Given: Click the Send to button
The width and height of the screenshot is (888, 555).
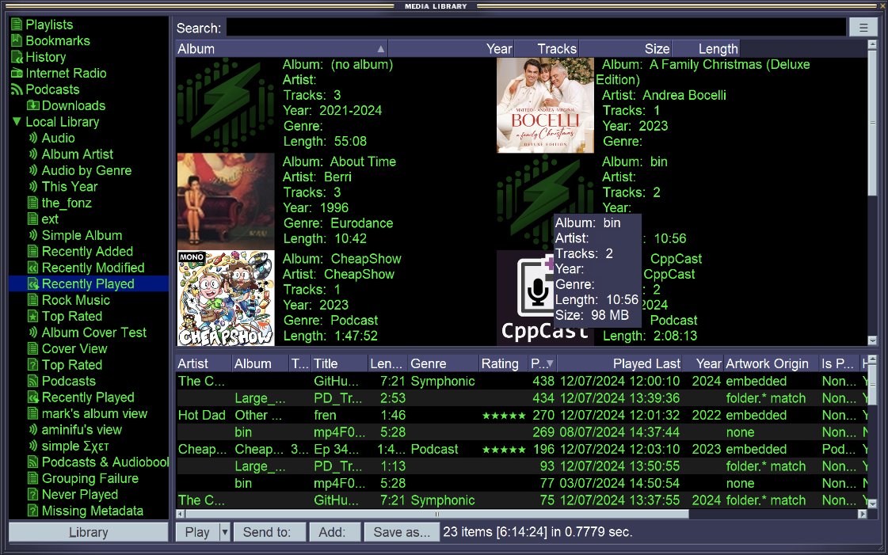Looking at the screenshot, I should [x=269, y=532].
